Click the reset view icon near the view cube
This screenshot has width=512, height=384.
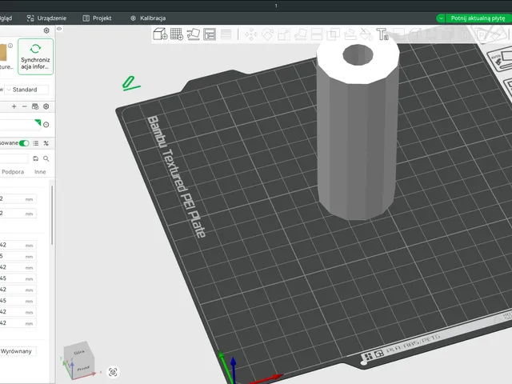tap(113, 372)
